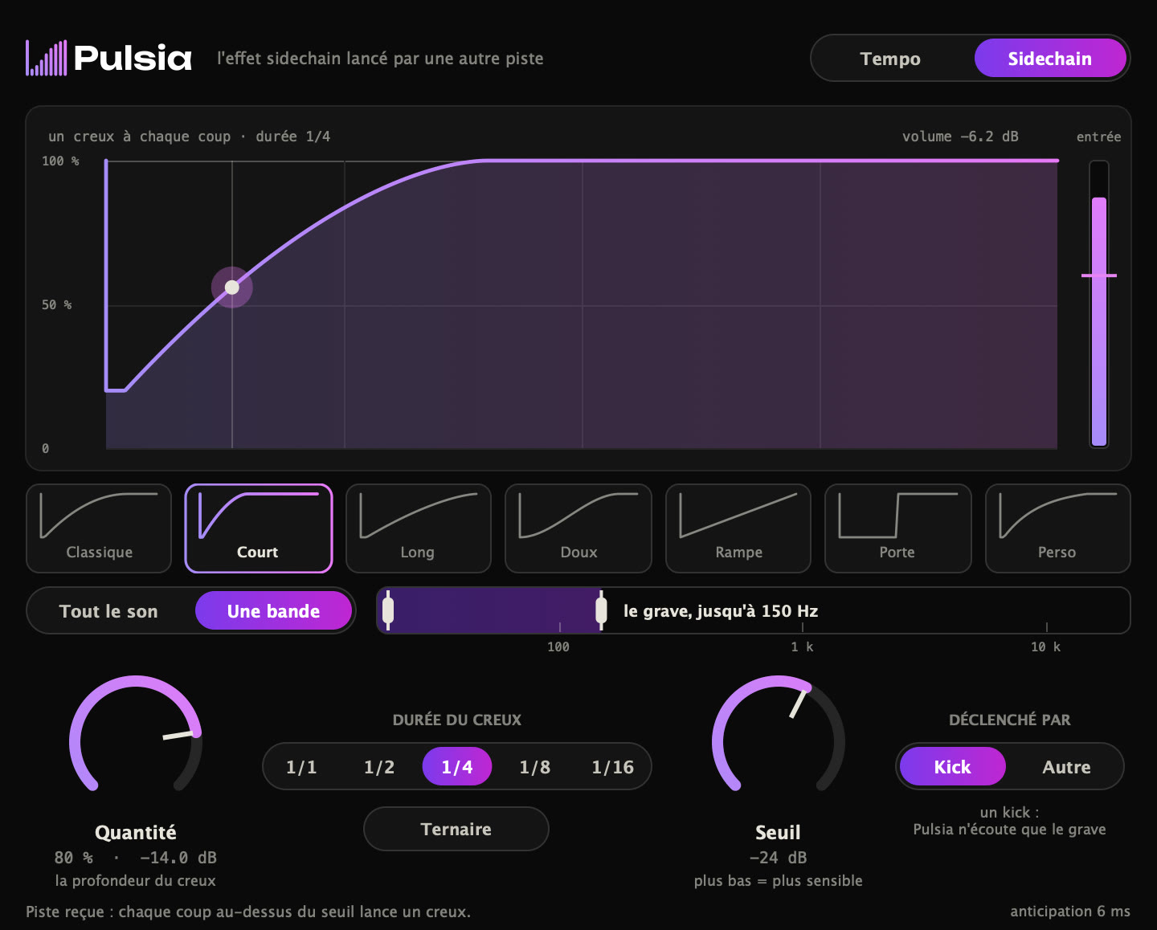Set trigger source to Kick
1157x930 pixels.
pos(952,767)
